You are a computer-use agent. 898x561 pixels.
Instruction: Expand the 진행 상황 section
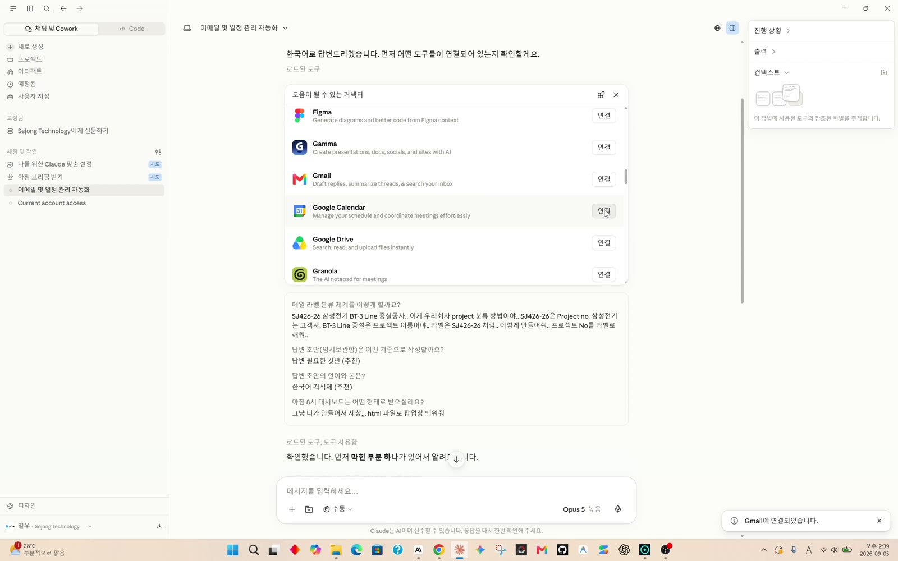tap(772, 31)
